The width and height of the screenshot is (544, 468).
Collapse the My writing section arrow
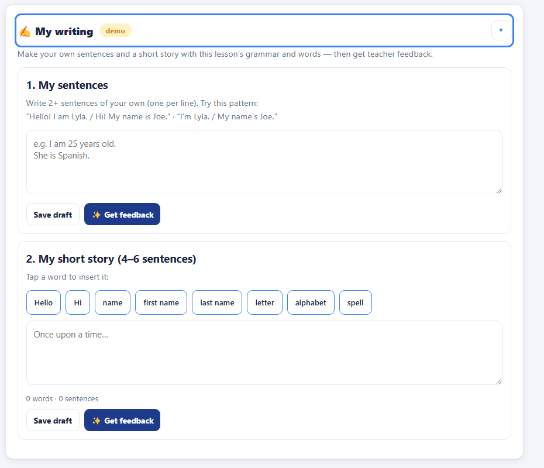point(501,30)
